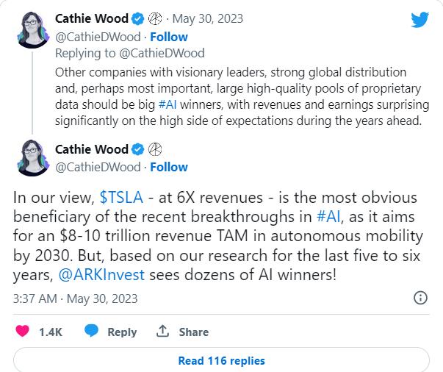Image resolution: width=443 pixels, height=372 pixels.
Task: Click the 1.4K likes count
Action: click(51, 332)
